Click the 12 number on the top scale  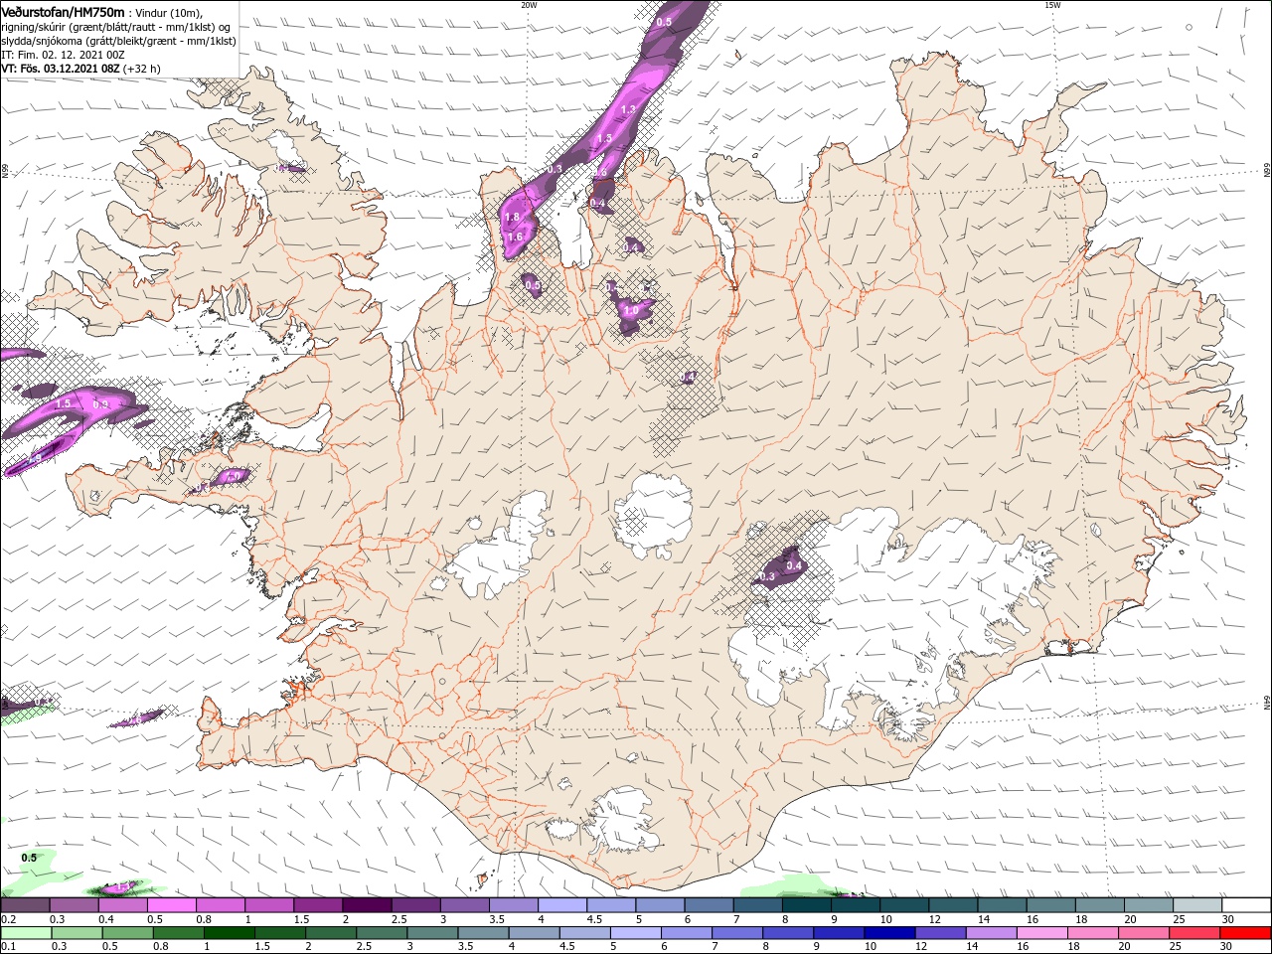tap(934, 919)
